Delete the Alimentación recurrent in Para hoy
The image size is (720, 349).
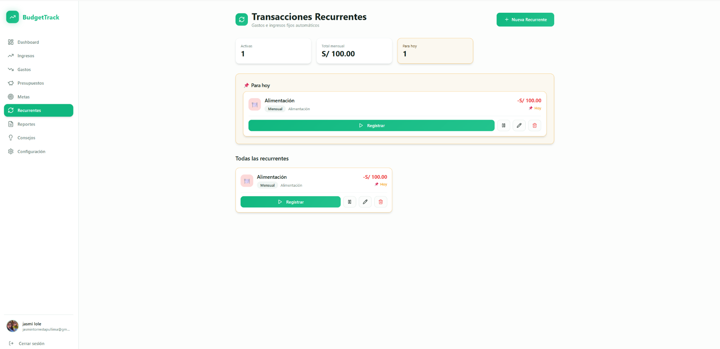click(x=534, y=125)
